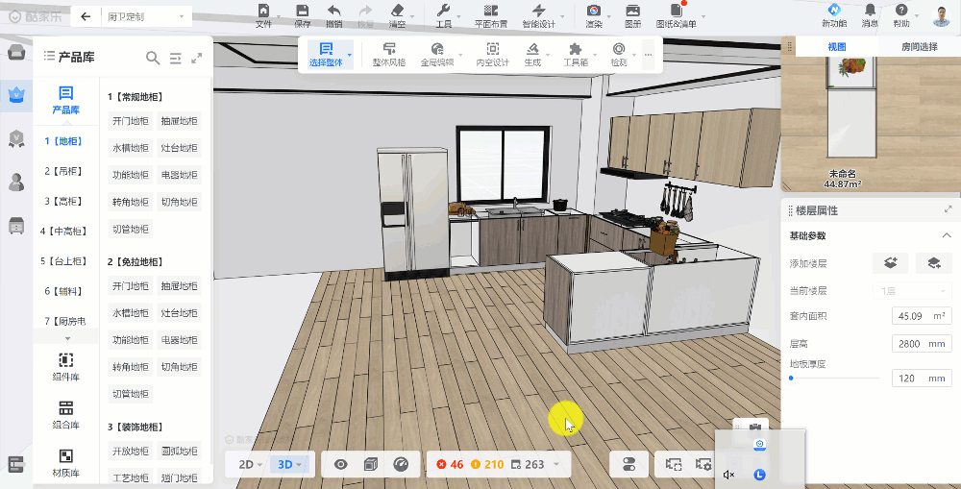Collapse the 基础参数 section chevron
The image size is (961, 489).
946,236
